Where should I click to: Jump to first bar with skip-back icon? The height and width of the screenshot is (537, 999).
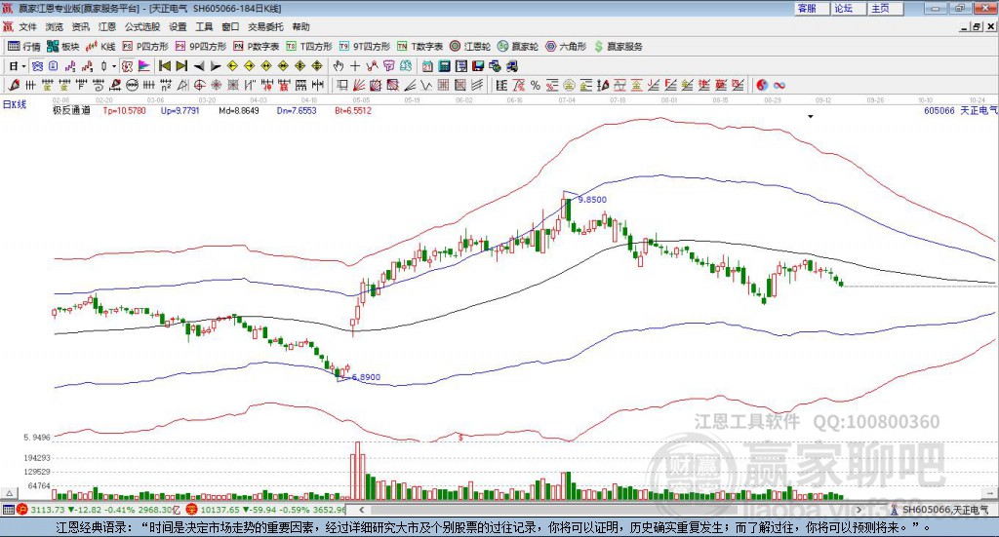point(165,66)
